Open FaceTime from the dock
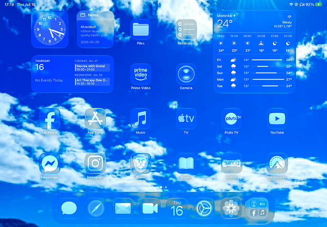 (x=150, y=208)
